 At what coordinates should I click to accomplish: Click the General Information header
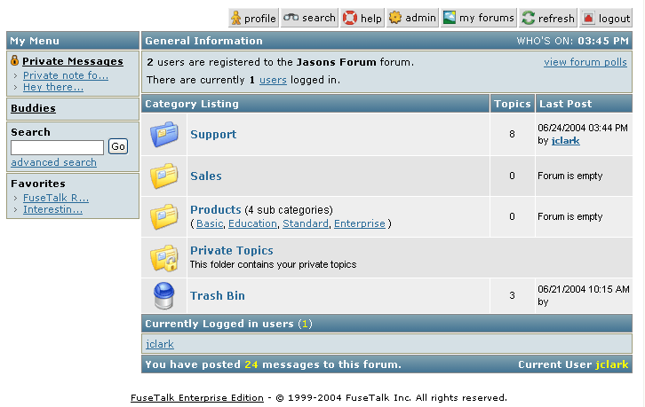pos(203,41)
